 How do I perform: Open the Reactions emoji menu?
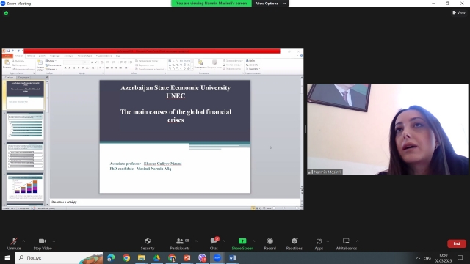(x=294, y=243)
